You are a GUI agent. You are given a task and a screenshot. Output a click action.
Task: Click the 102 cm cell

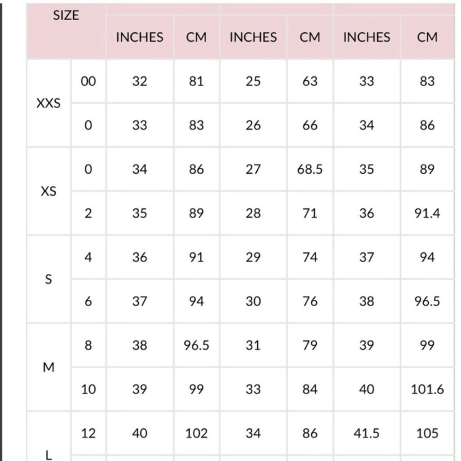click(196, 433)
